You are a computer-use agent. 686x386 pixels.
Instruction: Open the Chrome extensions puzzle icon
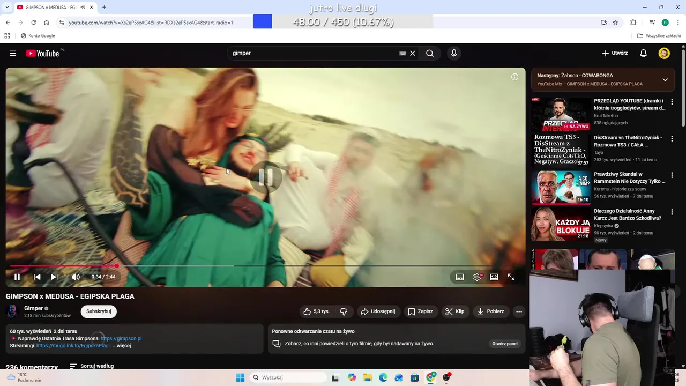click(x=633, y=23)
